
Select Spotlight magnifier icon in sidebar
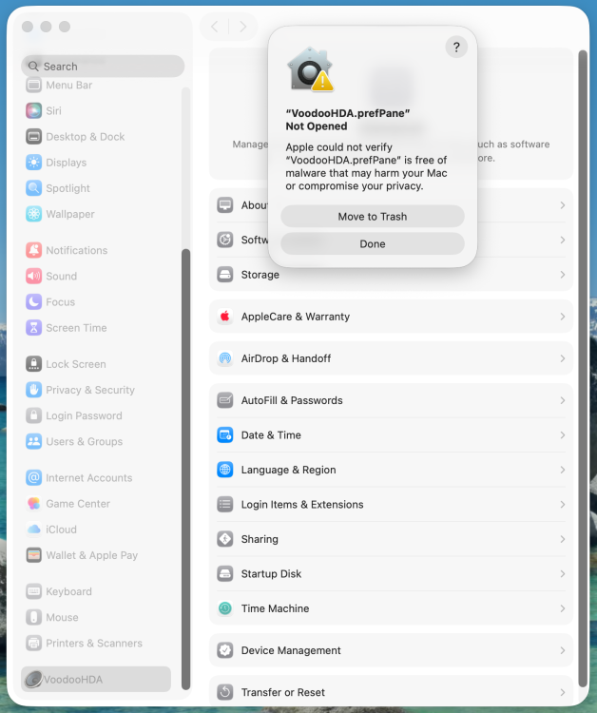click(33, 188)
